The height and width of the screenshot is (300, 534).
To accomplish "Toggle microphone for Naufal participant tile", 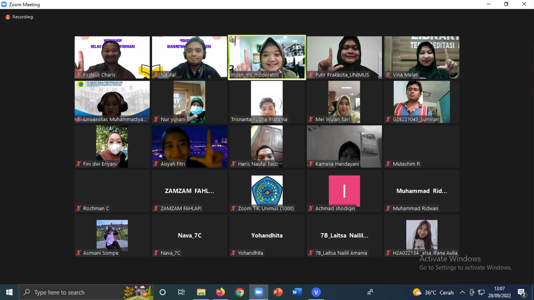I will [x=156, y=75].
